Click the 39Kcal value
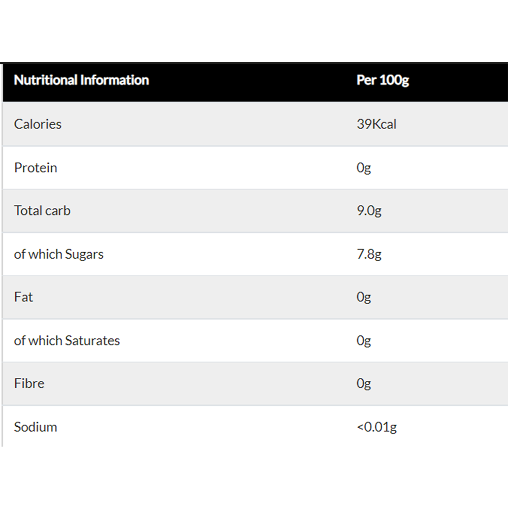Screen dimensions: 508x508 pos(376,124)
